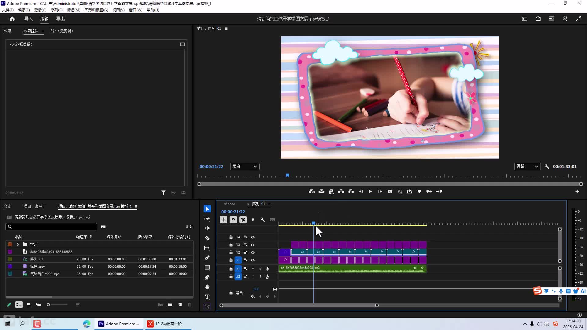Toggle lock on track V4
This screenshot has height=330, width=587.
click(x=231, y=237)
